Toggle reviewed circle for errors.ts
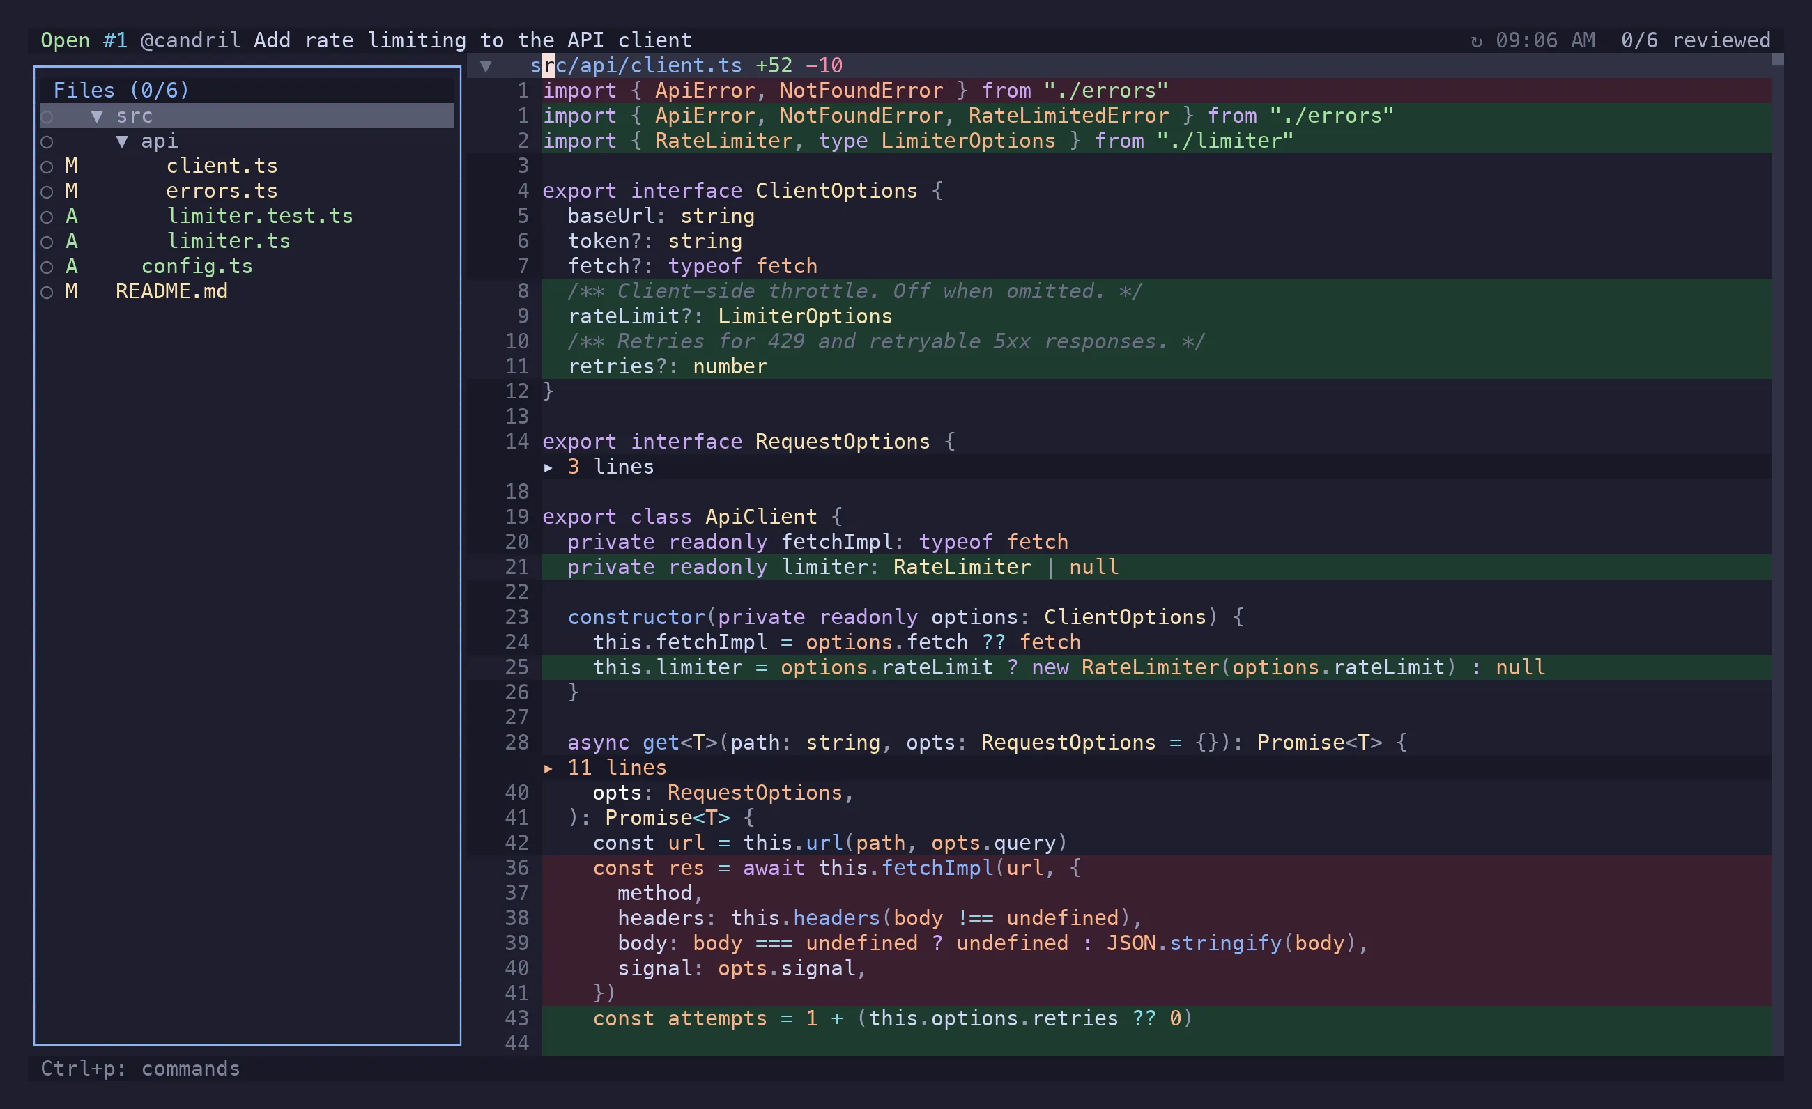Screen dimensions: 1812x1109 point(47,192)
